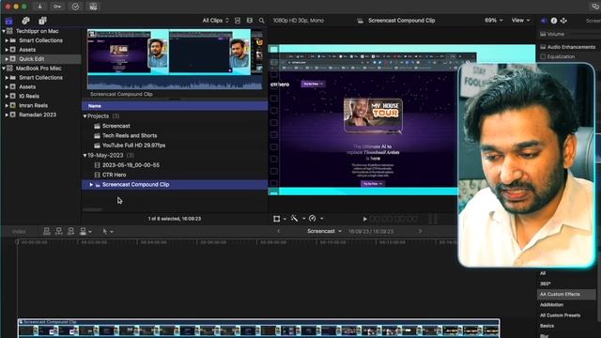Expand the Imran Reels event triangle
601x338 pixels.
pyautogui.click(x=7, y=105)
